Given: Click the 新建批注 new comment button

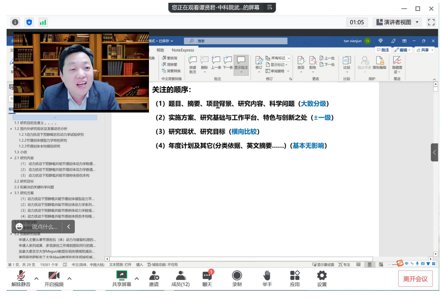Looking at the screenshot, I should [x=193, y=64].
